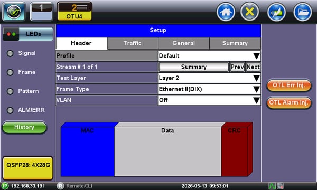The width and height of the screenshot is (317, 190).
Task: Open the measurement start icon
Action: 276,12
